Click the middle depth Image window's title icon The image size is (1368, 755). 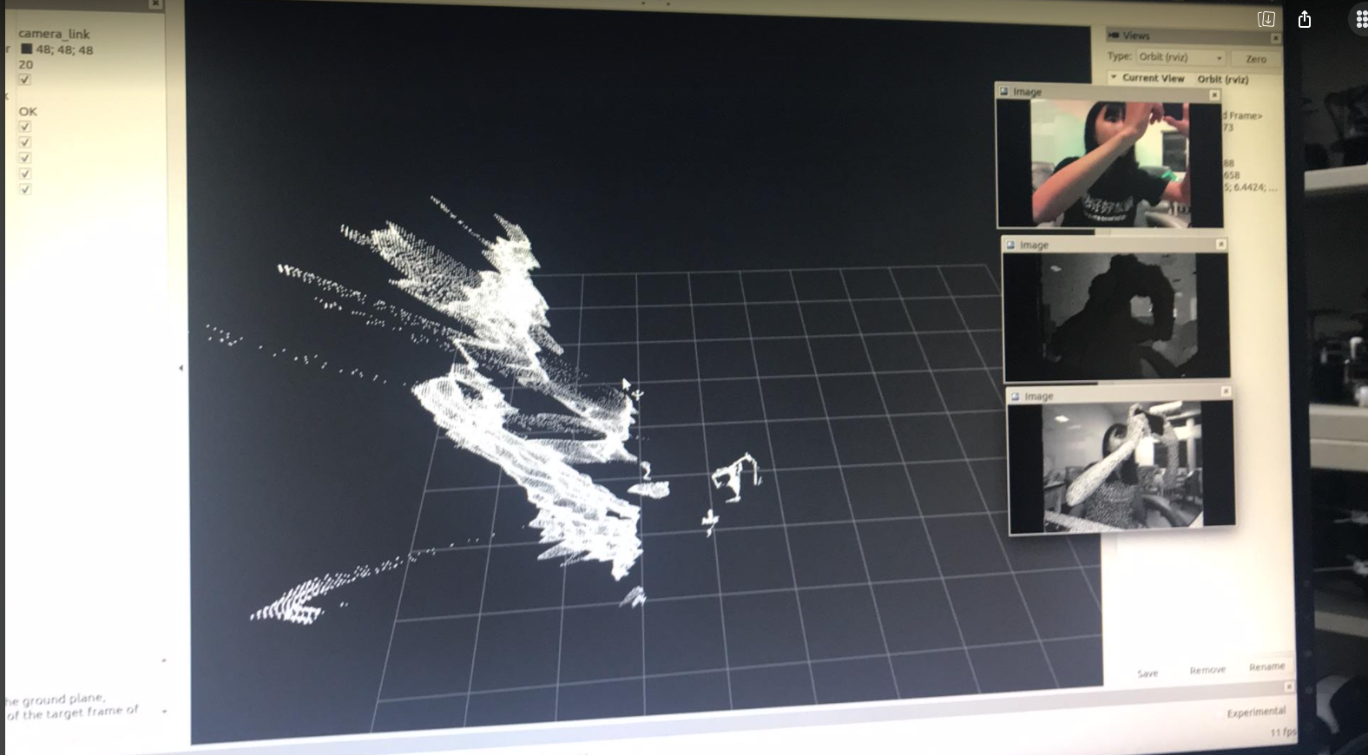tap(1010, 245)
